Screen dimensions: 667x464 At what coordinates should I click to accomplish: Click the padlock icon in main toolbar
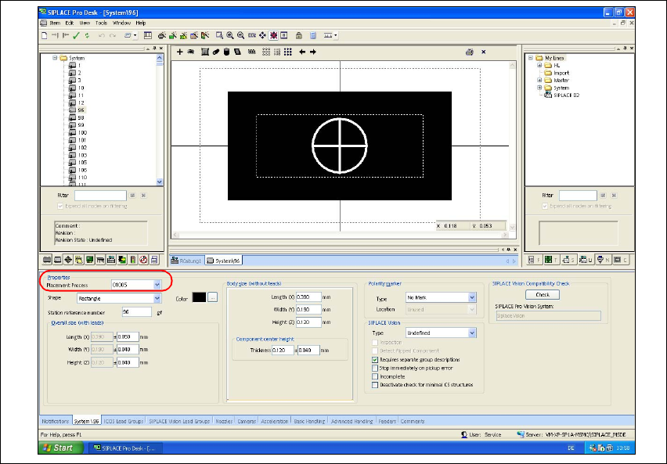click(x=299, y=35)
